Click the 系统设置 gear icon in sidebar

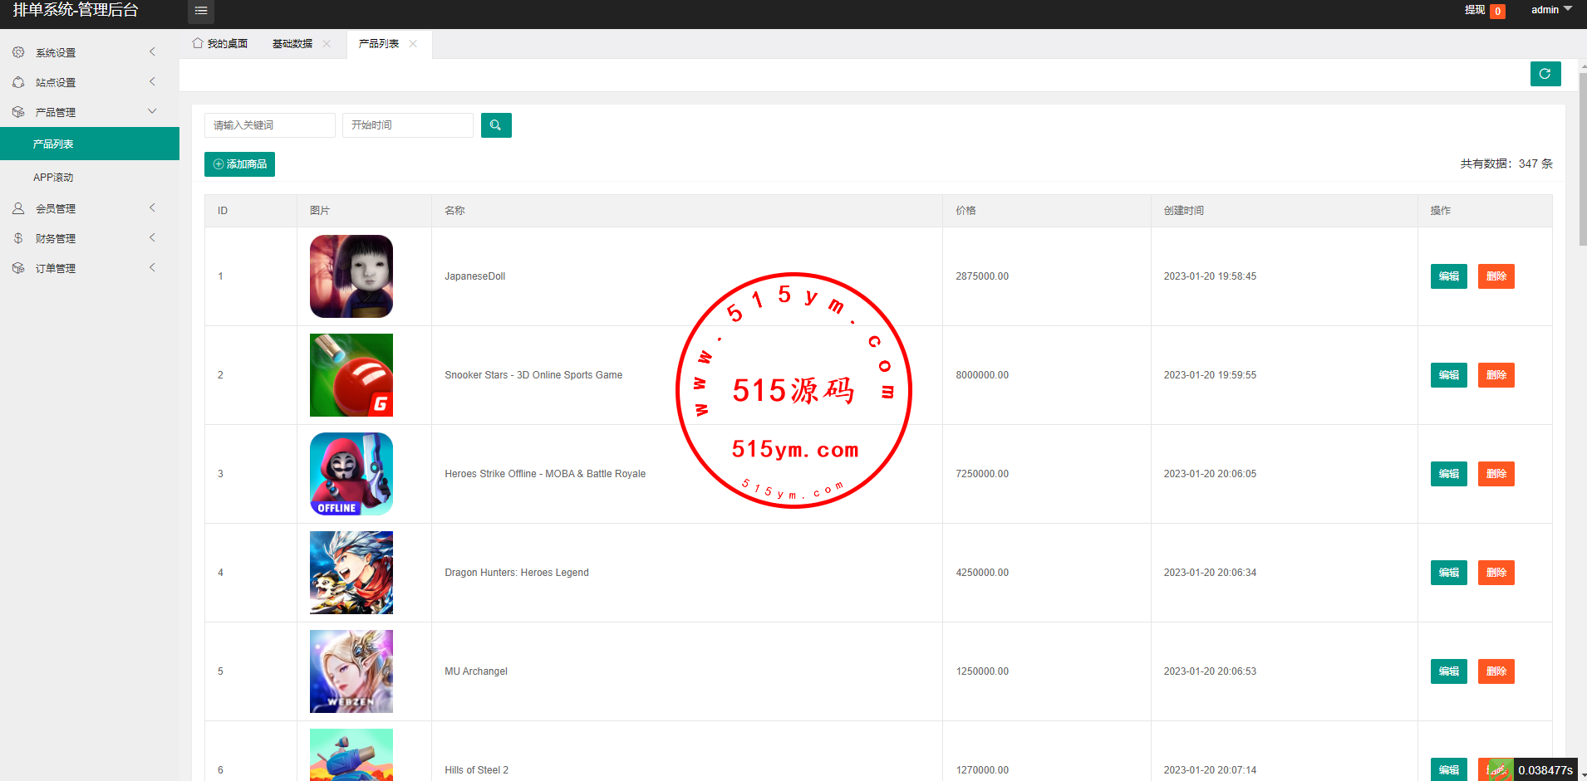pos(18,52)
